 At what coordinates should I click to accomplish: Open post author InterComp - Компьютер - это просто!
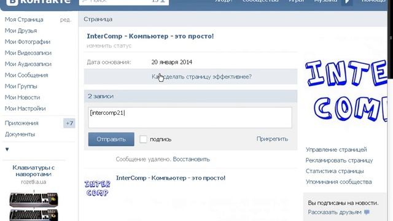[x=171, y=178]
